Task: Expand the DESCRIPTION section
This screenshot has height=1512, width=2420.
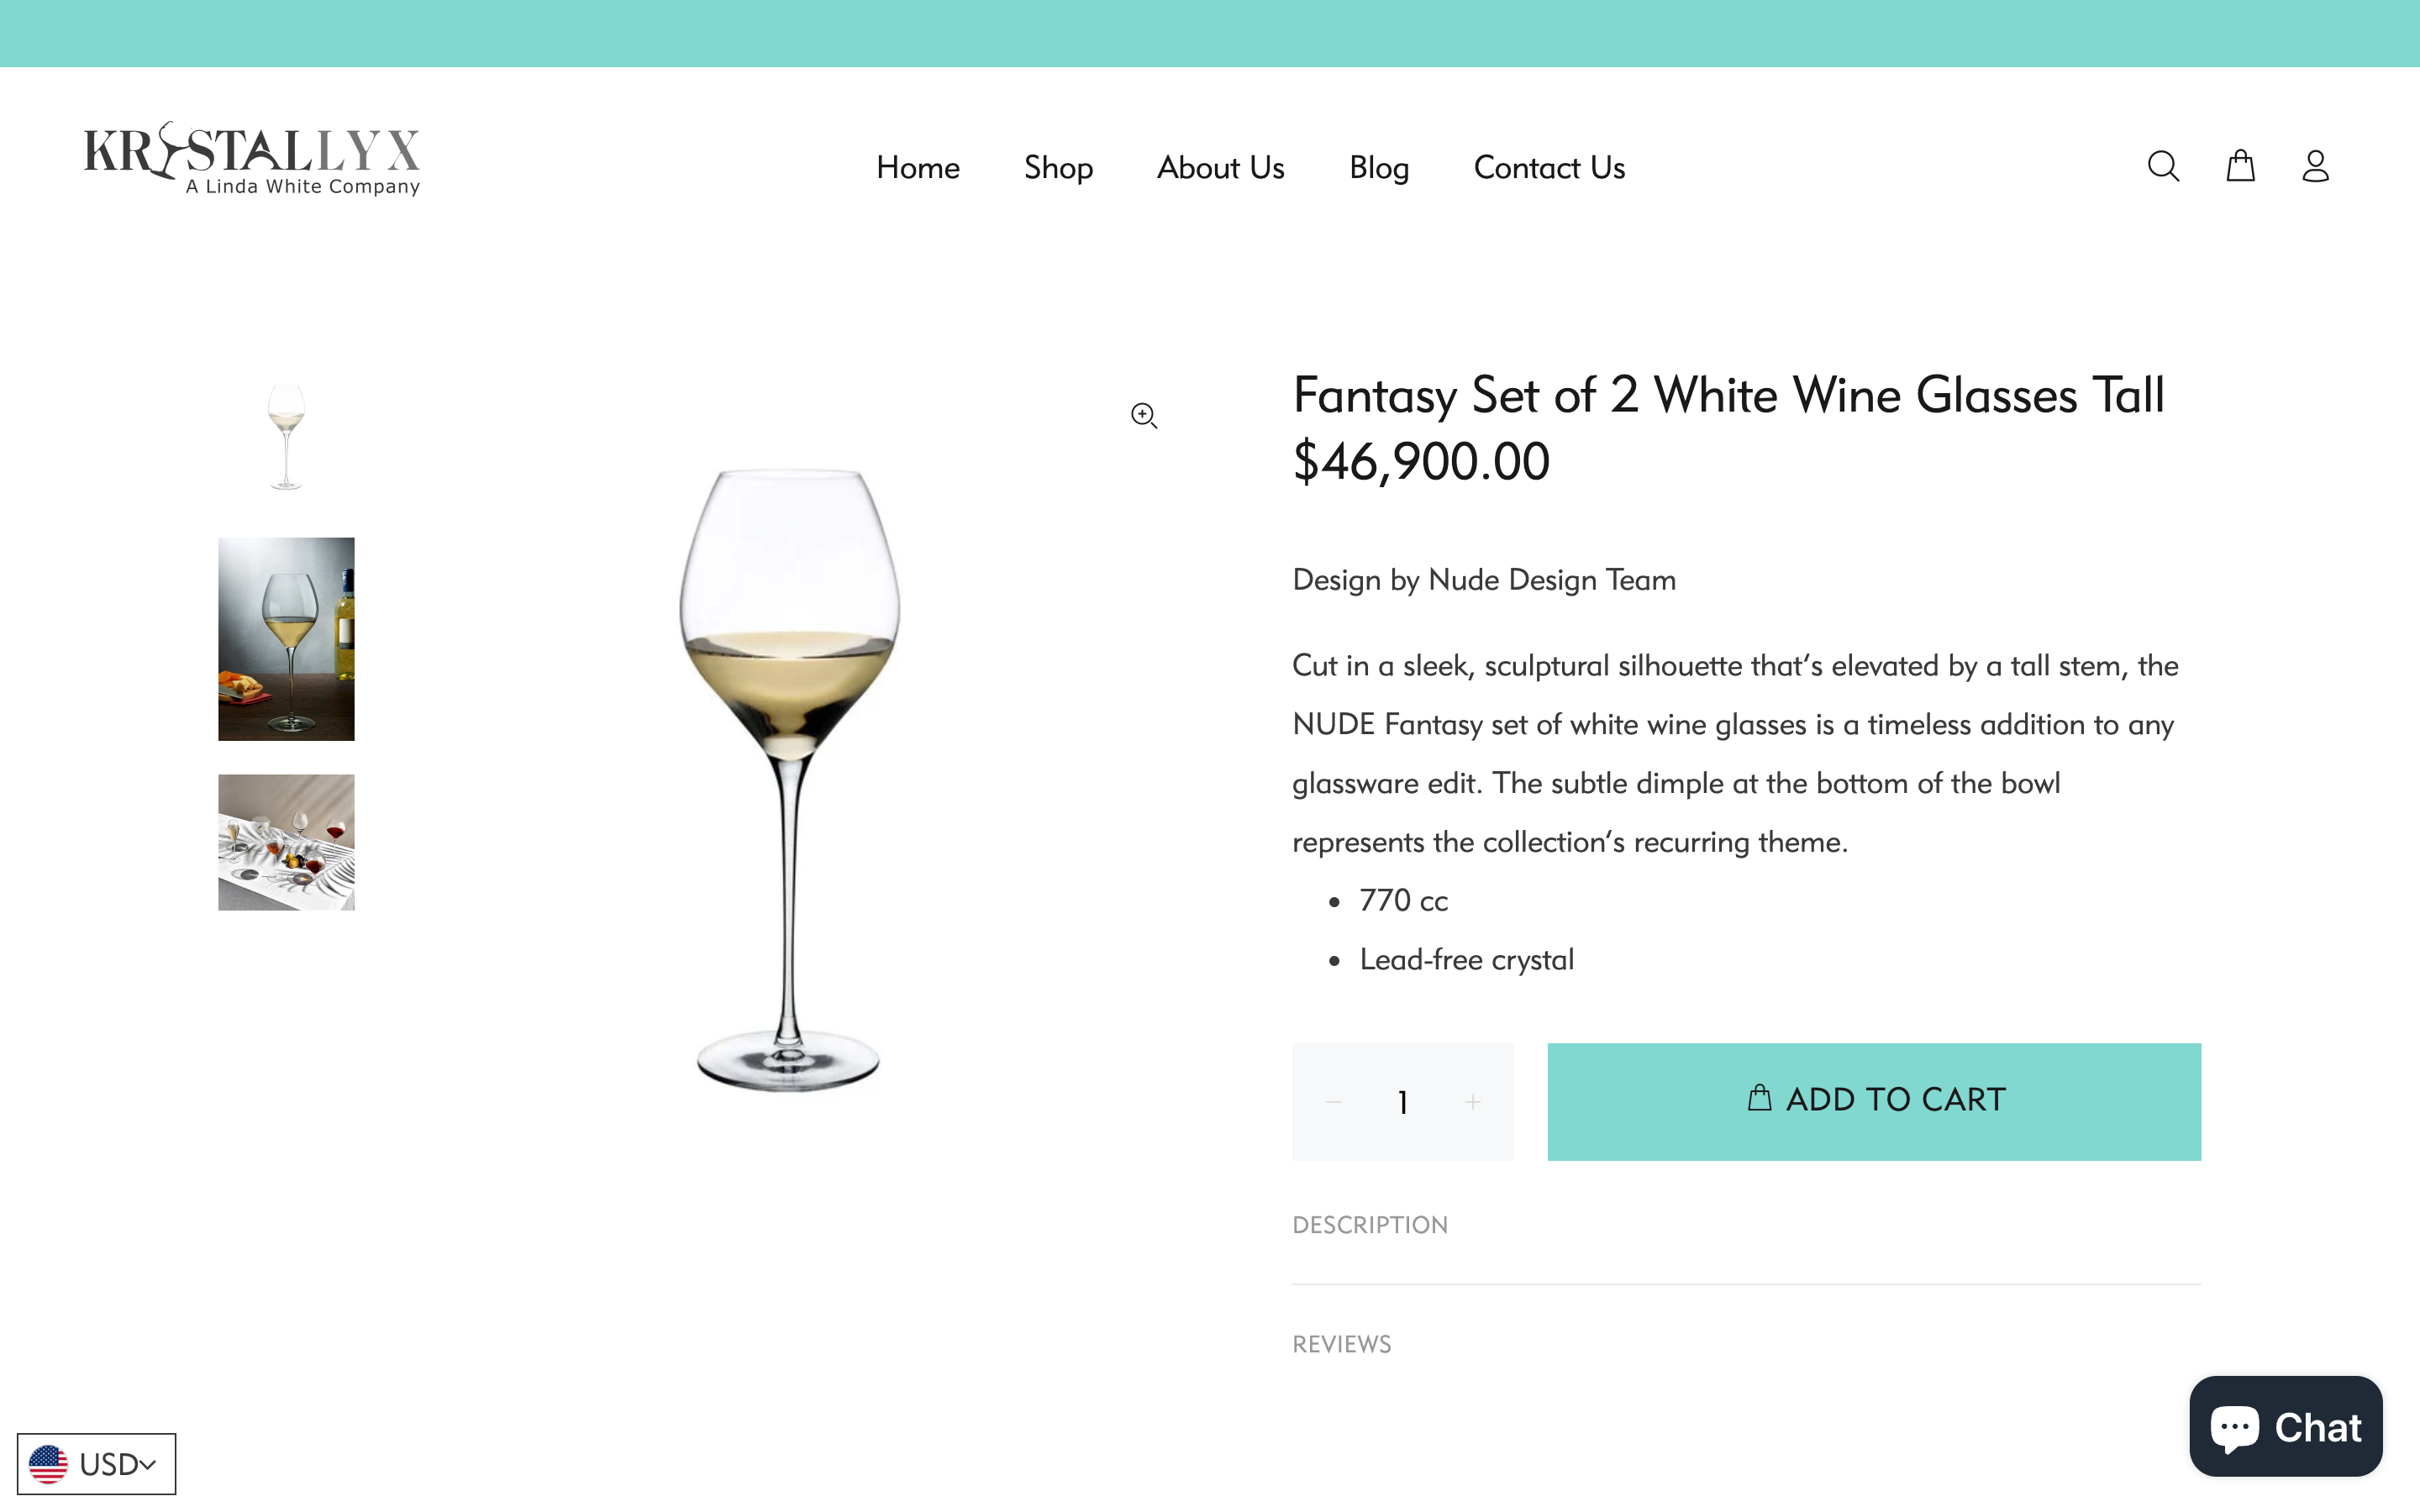Action: 1370,1224
